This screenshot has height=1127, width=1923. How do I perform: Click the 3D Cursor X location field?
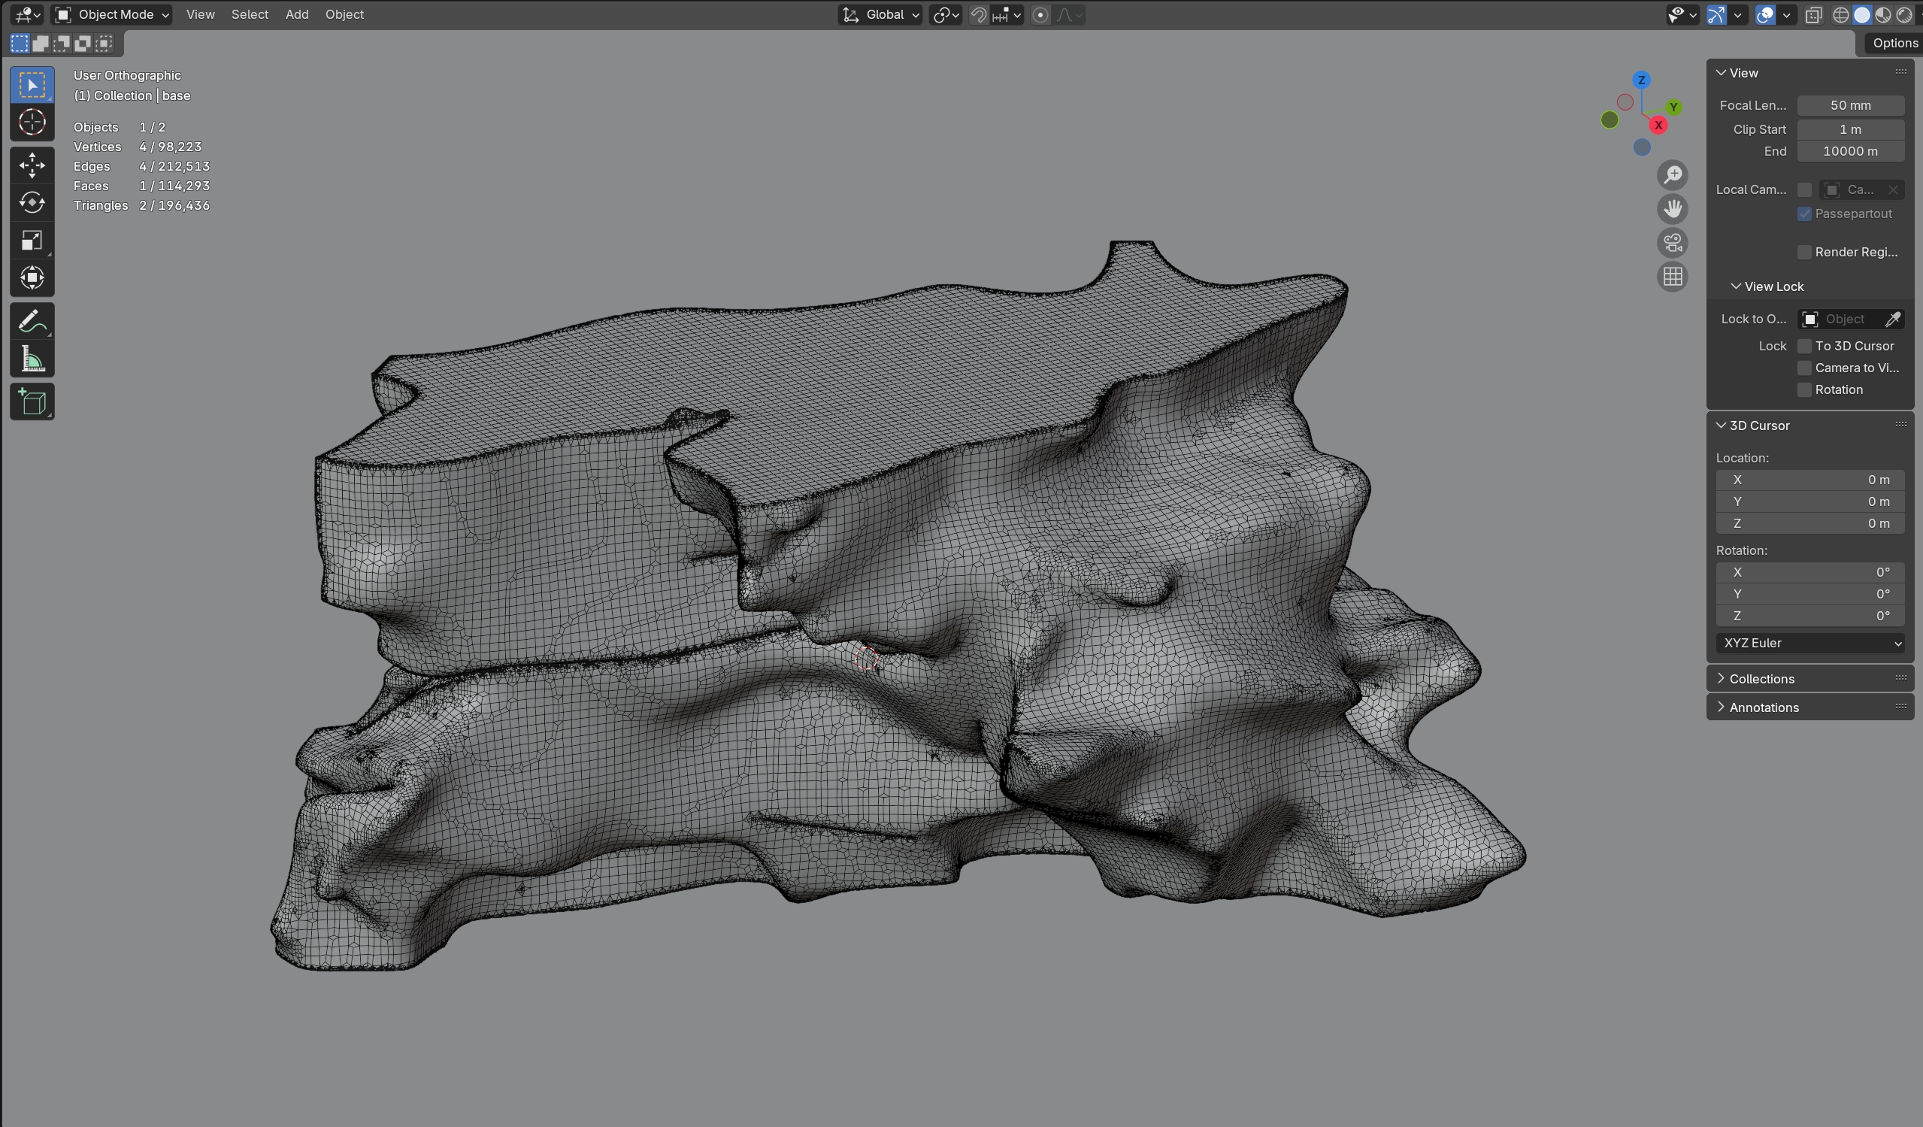pyautogui.click(x=1810, y=480)
